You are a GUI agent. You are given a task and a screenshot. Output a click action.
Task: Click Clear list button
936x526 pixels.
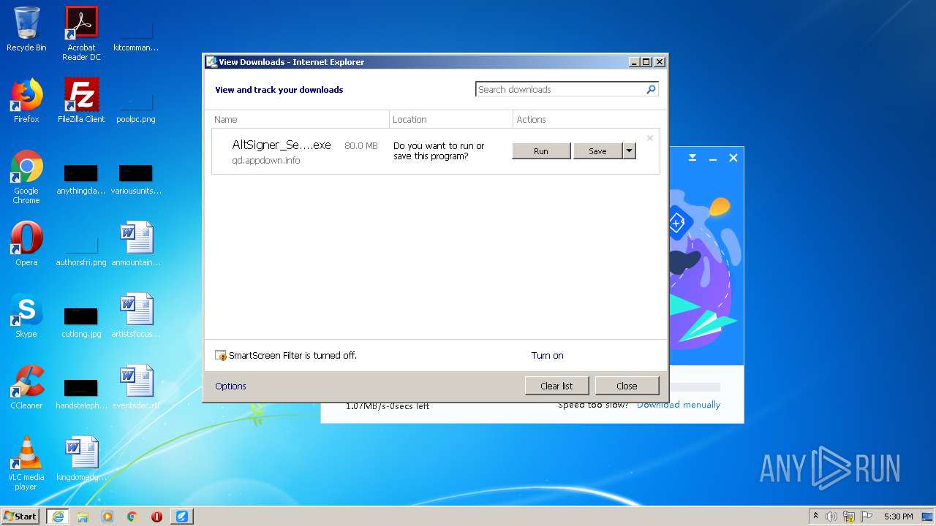coord(556,386)
